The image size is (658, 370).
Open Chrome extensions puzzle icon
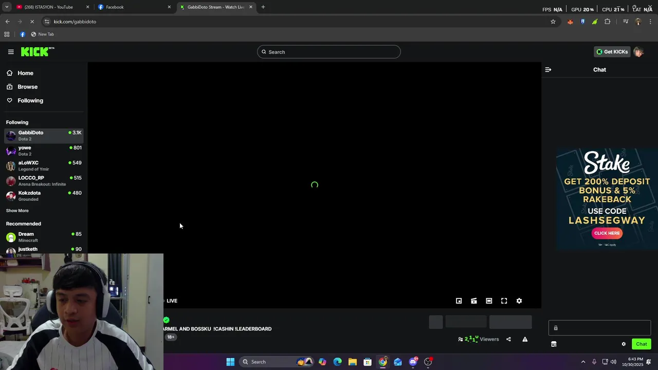[608, 22]
